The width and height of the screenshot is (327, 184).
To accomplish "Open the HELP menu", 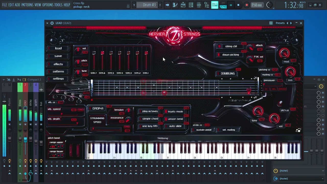I will (67, 5).
